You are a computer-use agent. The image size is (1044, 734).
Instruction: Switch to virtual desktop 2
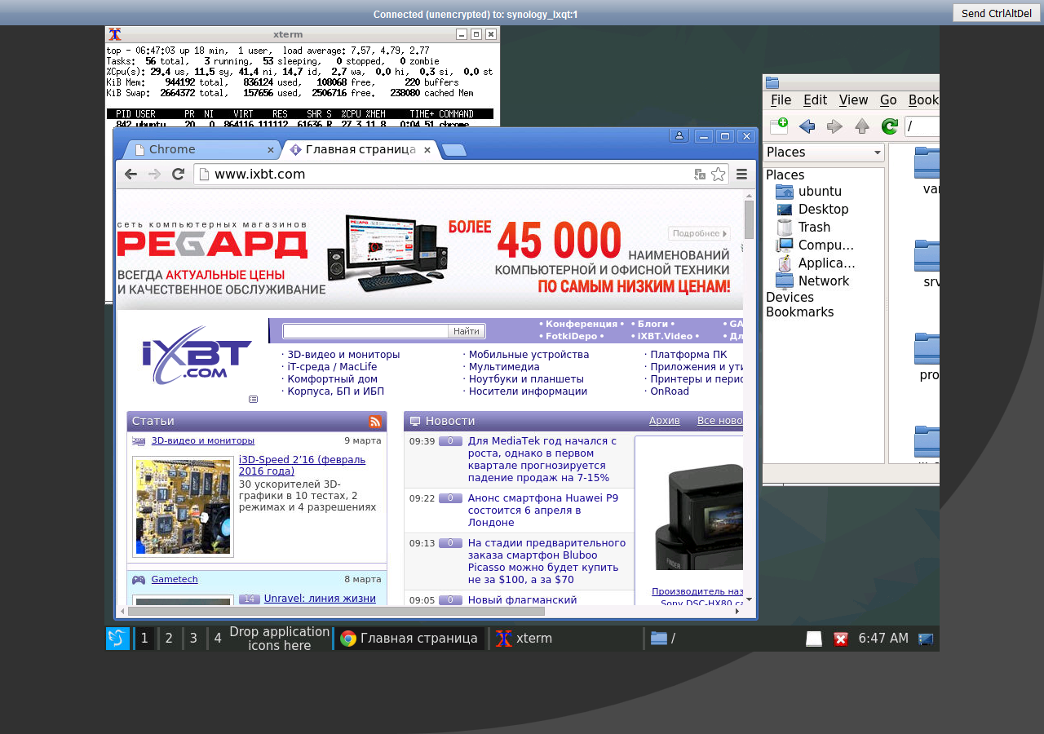[x=169, y=639]
